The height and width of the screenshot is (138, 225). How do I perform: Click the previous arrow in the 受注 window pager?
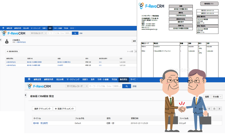(209, 109)
